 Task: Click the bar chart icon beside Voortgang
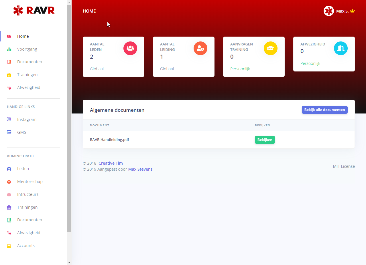point(9,49)
